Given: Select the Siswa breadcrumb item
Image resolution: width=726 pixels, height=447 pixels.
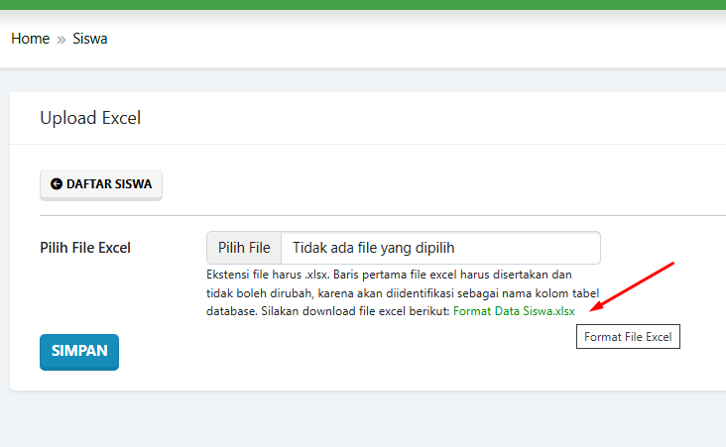Looking at the screenshot, I should pos(90,39).
